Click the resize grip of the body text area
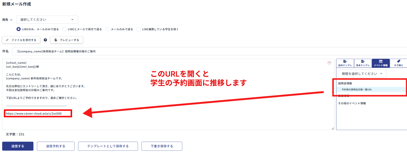Screen dimensions: 407x152 (x=333, y=128)
